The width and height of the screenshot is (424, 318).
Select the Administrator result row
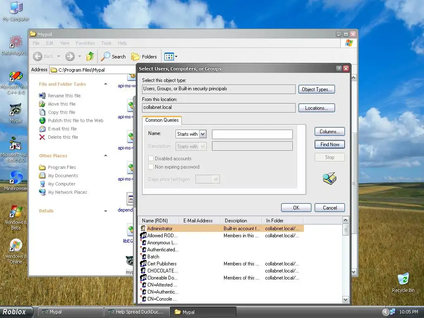click(222, 229)
